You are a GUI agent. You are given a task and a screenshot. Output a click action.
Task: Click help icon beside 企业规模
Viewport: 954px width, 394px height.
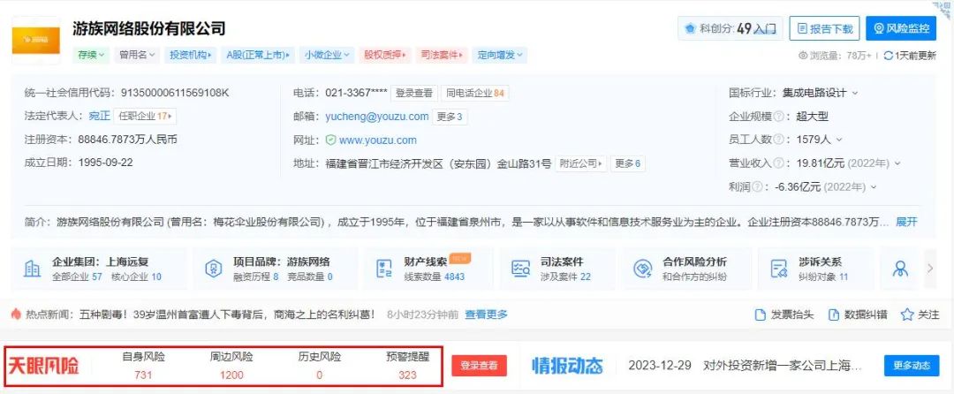tap(778, 116)
